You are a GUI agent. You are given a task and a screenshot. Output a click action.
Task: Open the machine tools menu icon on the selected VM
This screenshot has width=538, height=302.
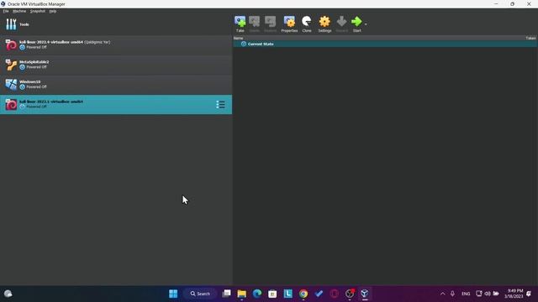220,104
